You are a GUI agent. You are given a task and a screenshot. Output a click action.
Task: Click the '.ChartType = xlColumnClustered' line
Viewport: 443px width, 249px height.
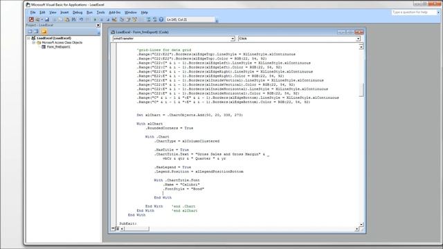coord(187,141)
